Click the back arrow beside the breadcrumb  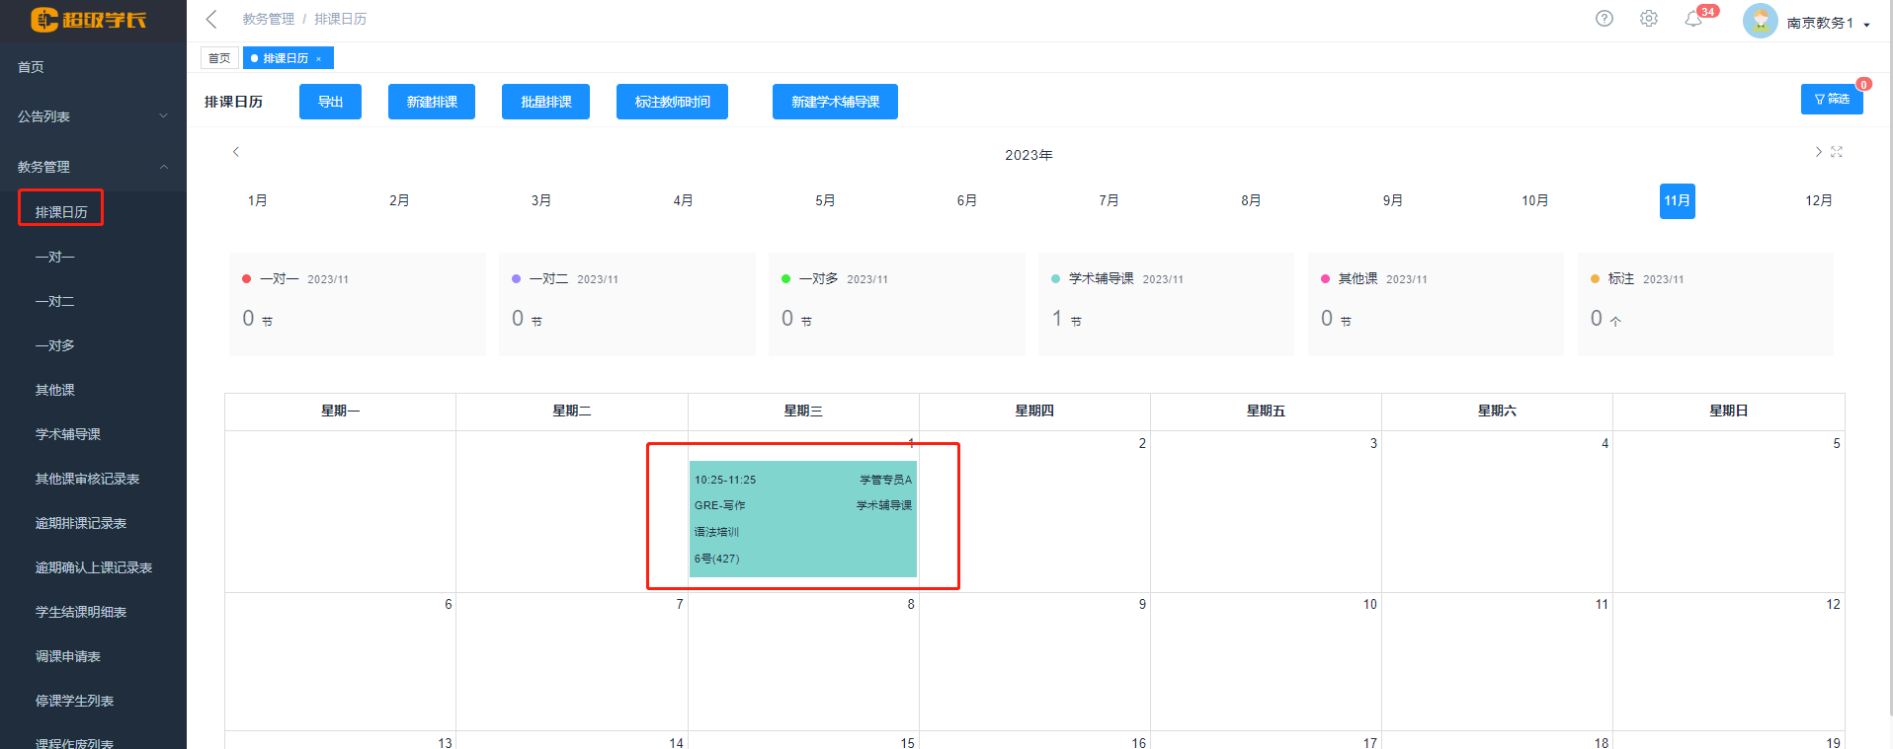click(x=211, y=20)
